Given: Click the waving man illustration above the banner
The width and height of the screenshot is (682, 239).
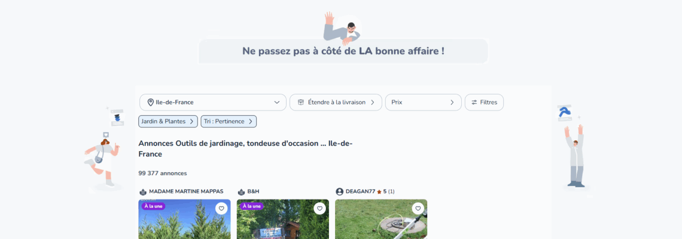Looking at the screenshot, I should click(342, 28).
